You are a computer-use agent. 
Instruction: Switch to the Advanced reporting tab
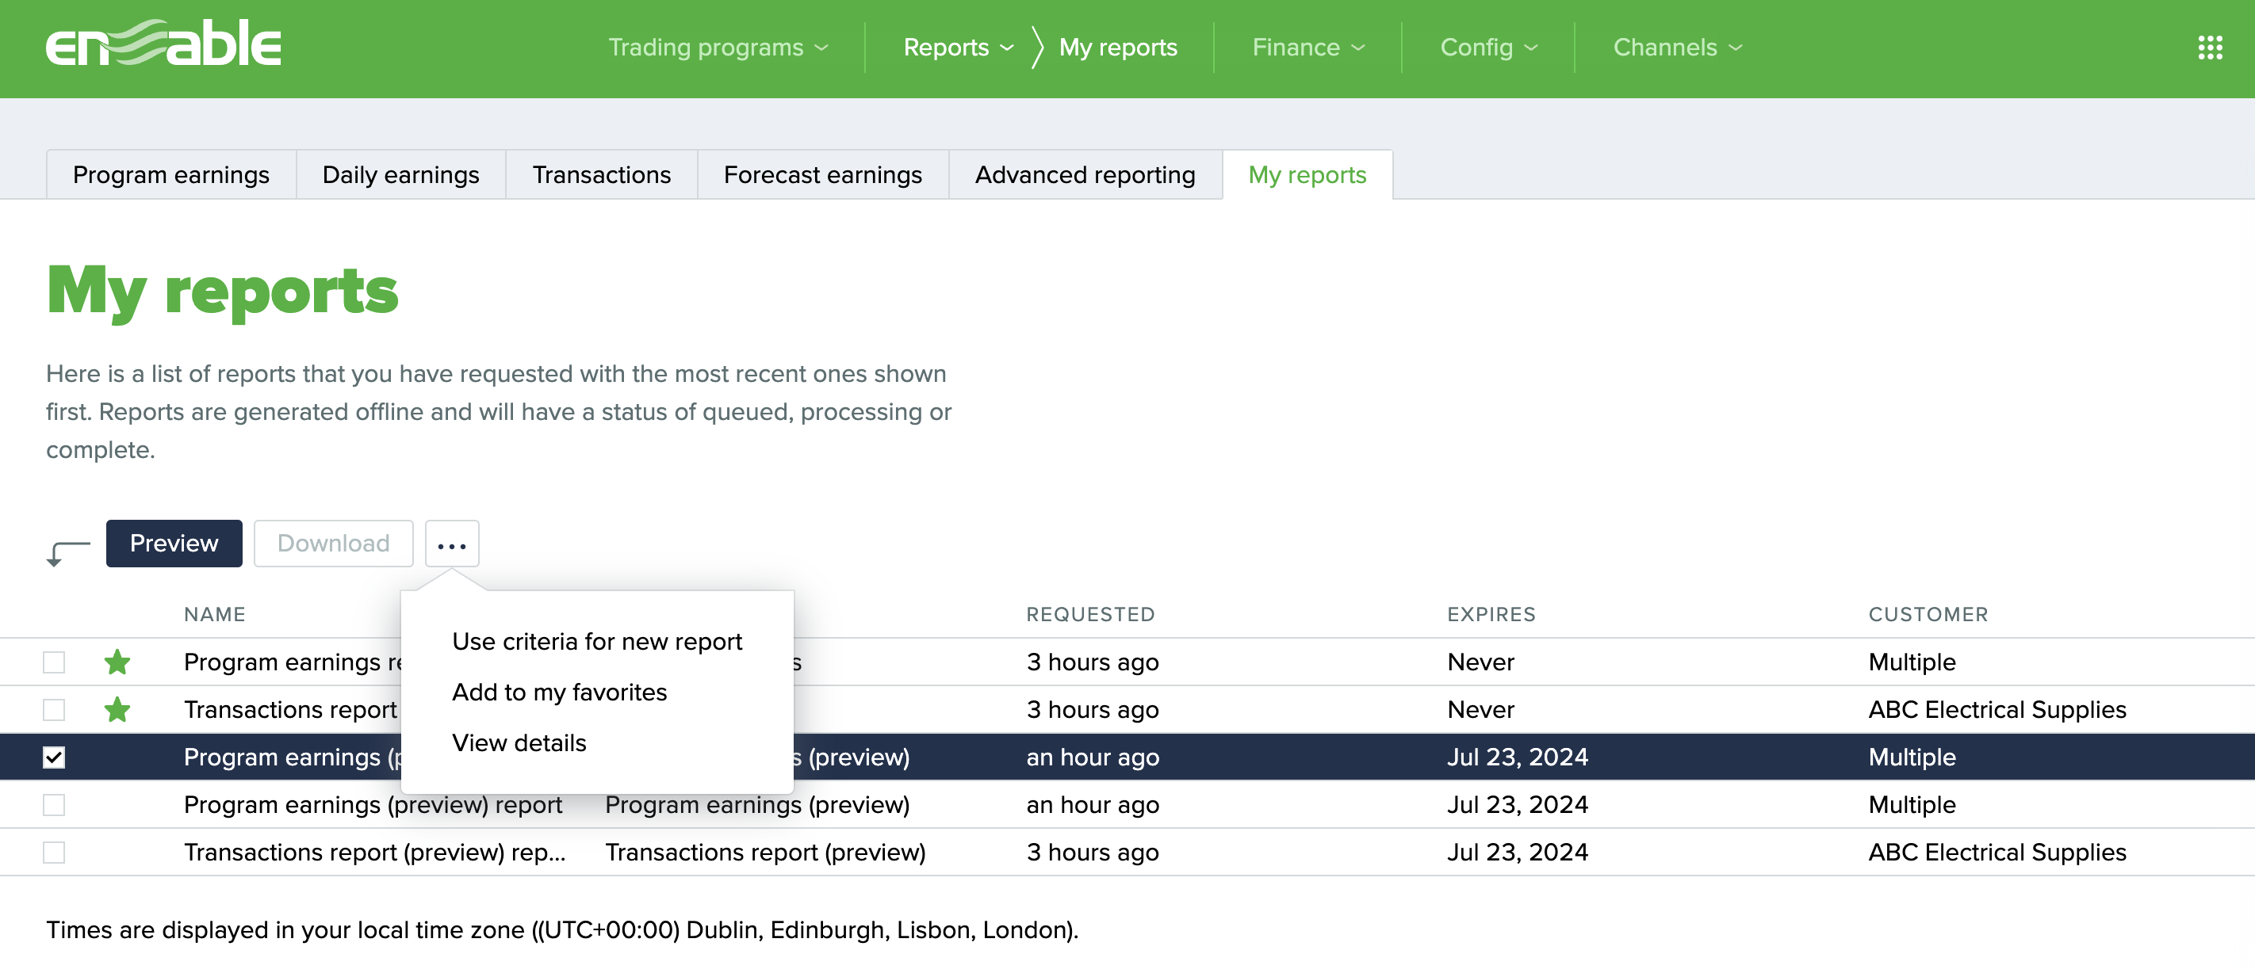(1084, 174)
